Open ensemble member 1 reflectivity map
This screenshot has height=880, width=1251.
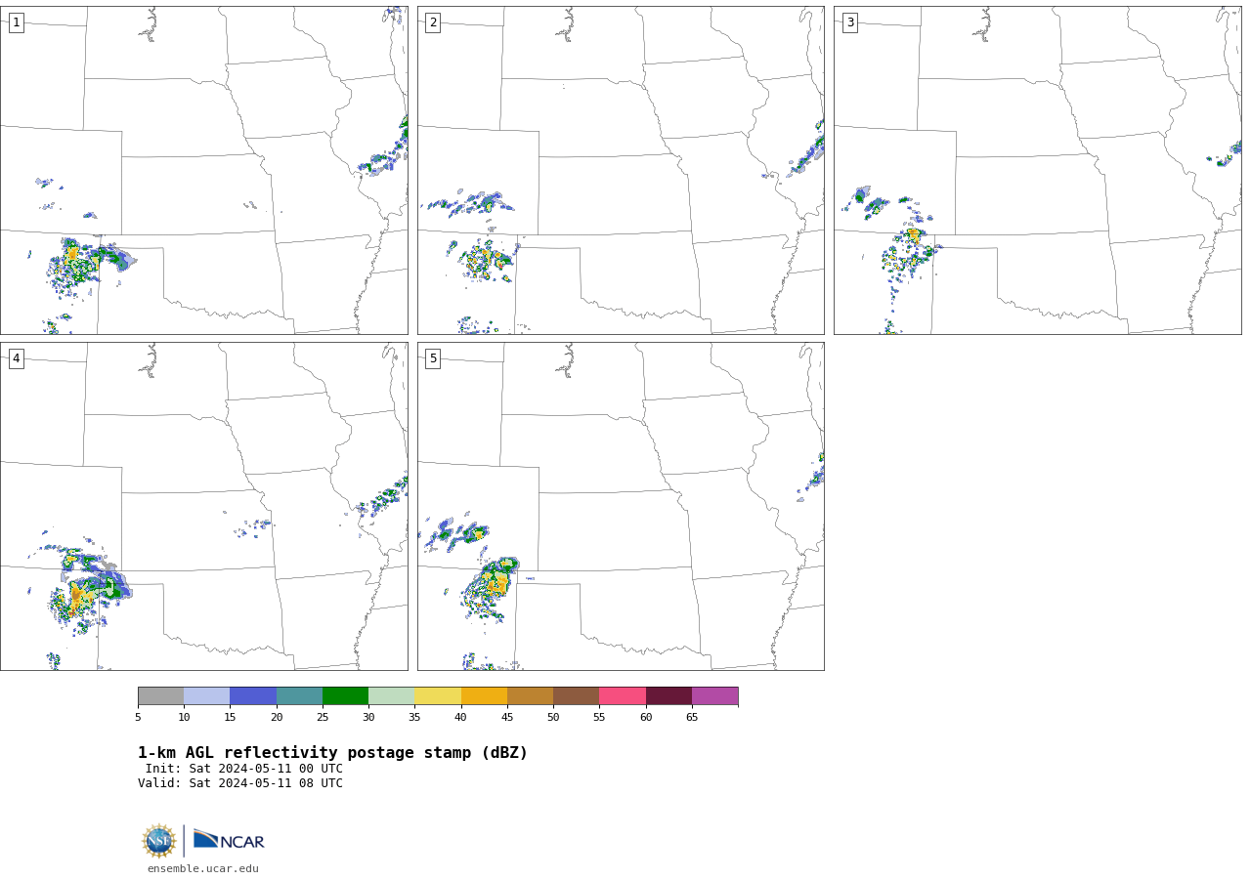pyautogui.click(x=204, y=170)
